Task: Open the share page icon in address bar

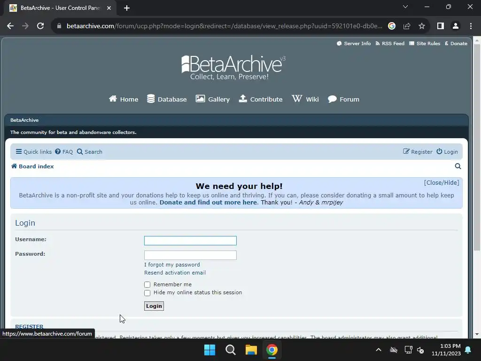Action: tap(407, 26)
